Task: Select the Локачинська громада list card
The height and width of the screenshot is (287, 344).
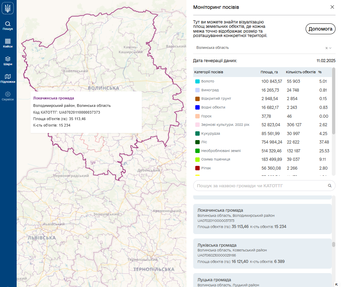Action: pos(262,219)
